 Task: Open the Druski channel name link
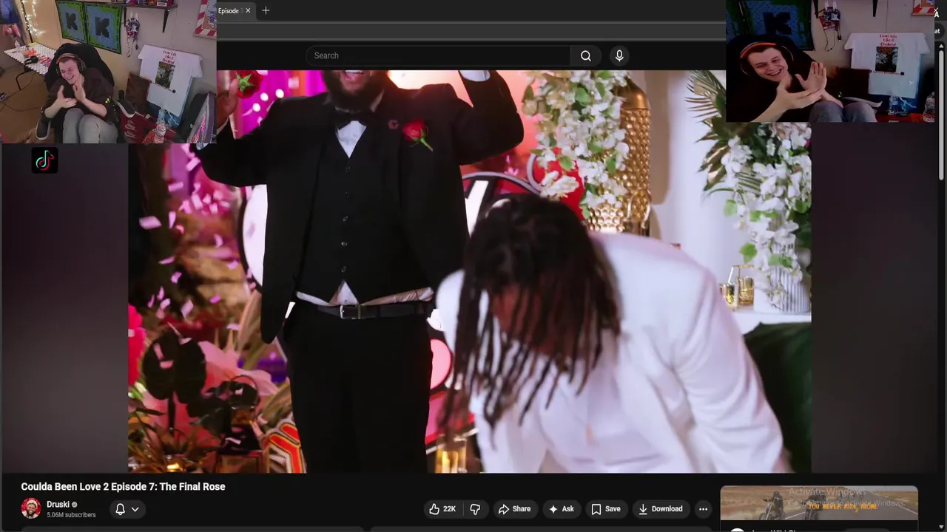pos(58,505)
